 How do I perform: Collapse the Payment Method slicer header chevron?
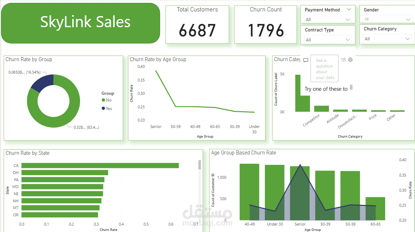(x=349, y=9)
